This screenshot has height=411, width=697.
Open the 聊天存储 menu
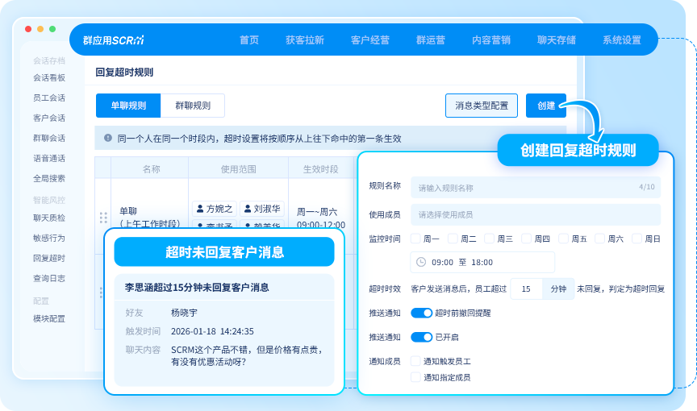[556, 40]
